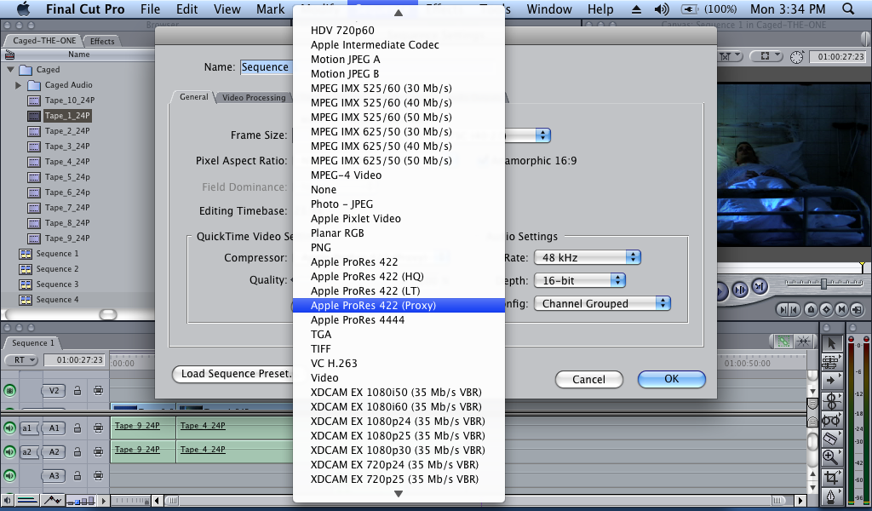Toggle snapping in the timeline
Viewport: 872px width, 511px height.
click(x=803, y=342)
